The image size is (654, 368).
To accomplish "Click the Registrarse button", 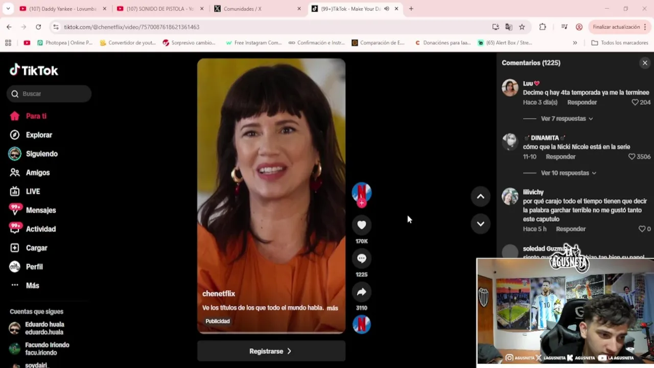I will [x=271, y=351].
